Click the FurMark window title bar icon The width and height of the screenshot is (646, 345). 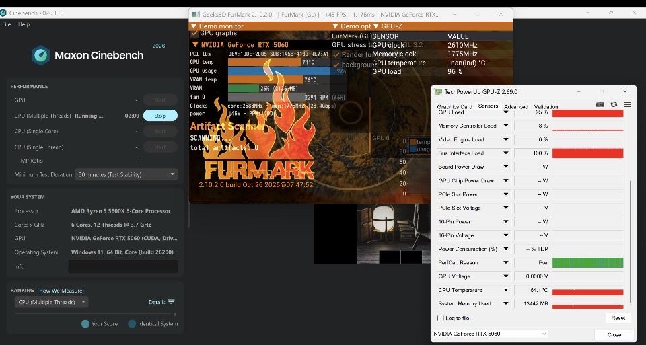point(196,14)
